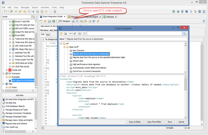
Task: Click the status icon below the line numbers
Action: (43, 128)
